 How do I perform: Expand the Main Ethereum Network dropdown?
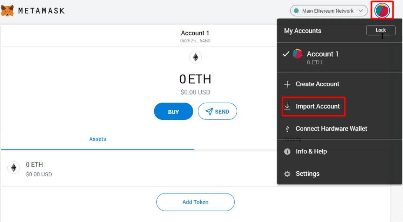[328, 11]
